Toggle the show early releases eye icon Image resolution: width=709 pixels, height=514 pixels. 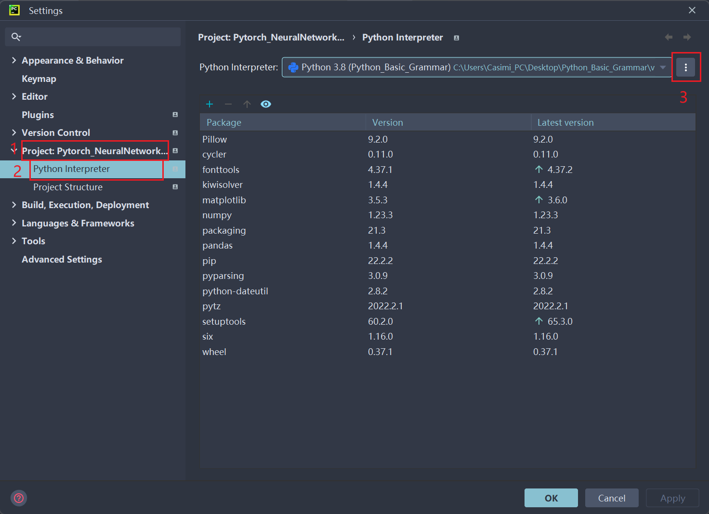click(x=266, y=104)
